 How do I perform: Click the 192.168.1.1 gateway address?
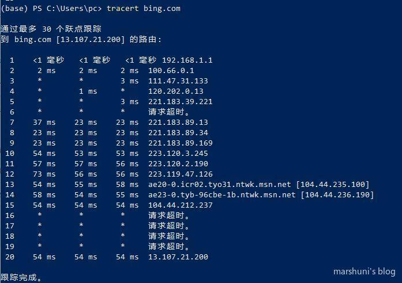187,60
